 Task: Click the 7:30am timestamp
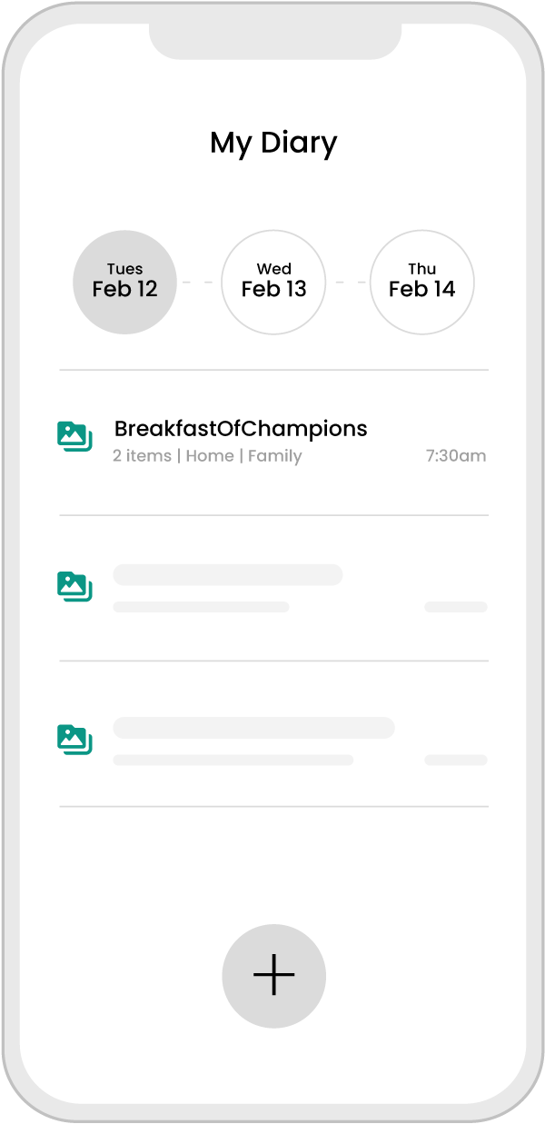[x=455, y=456]
